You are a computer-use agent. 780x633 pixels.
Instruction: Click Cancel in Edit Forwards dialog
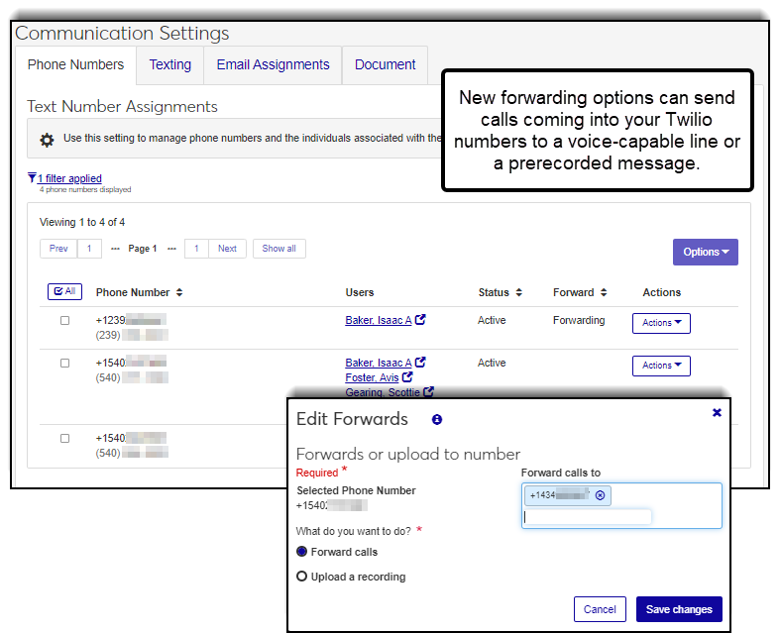pos(600,609)
